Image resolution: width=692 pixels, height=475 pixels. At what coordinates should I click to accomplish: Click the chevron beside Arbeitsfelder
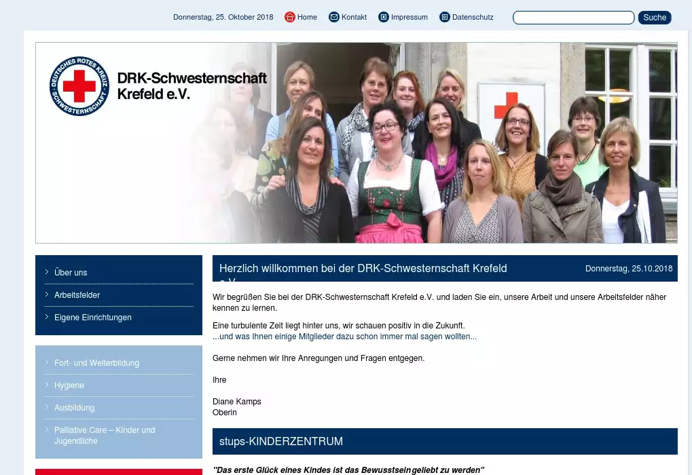[x=45, y=295]
